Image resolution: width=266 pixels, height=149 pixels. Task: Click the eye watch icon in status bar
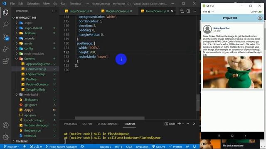[x=25, y=147]
